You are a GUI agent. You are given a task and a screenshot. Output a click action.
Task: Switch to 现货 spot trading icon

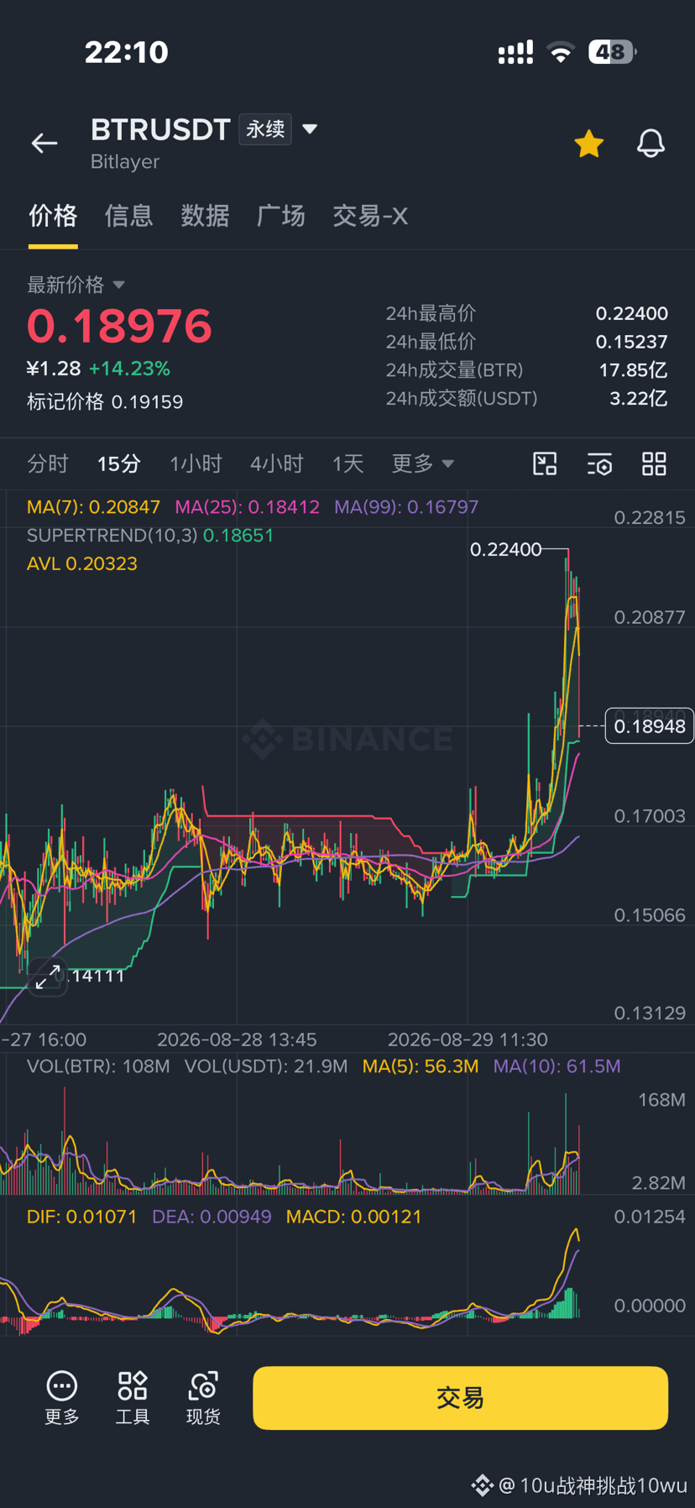click(x=203, y=1398)
